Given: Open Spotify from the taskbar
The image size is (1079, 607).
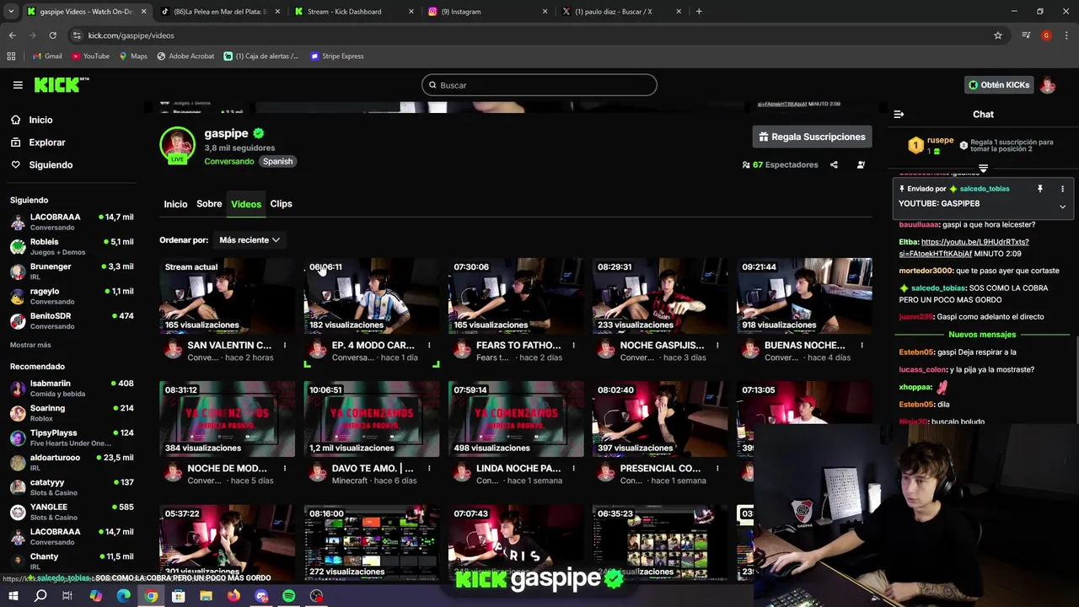Looking at the screenshot, I should coord(288,596).
